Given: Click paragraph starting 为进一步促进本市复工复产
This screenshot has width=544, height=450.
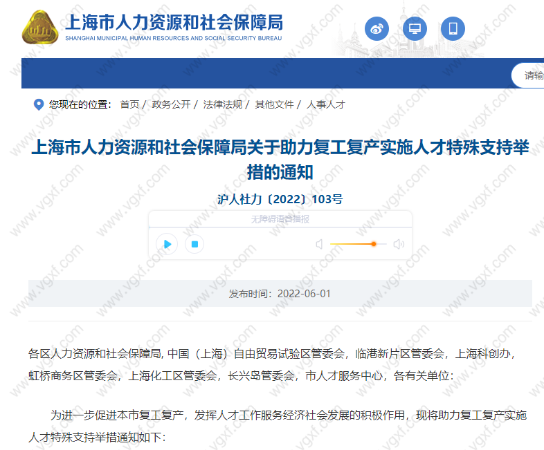Looking at the screenshot, I should pos(278,426).
